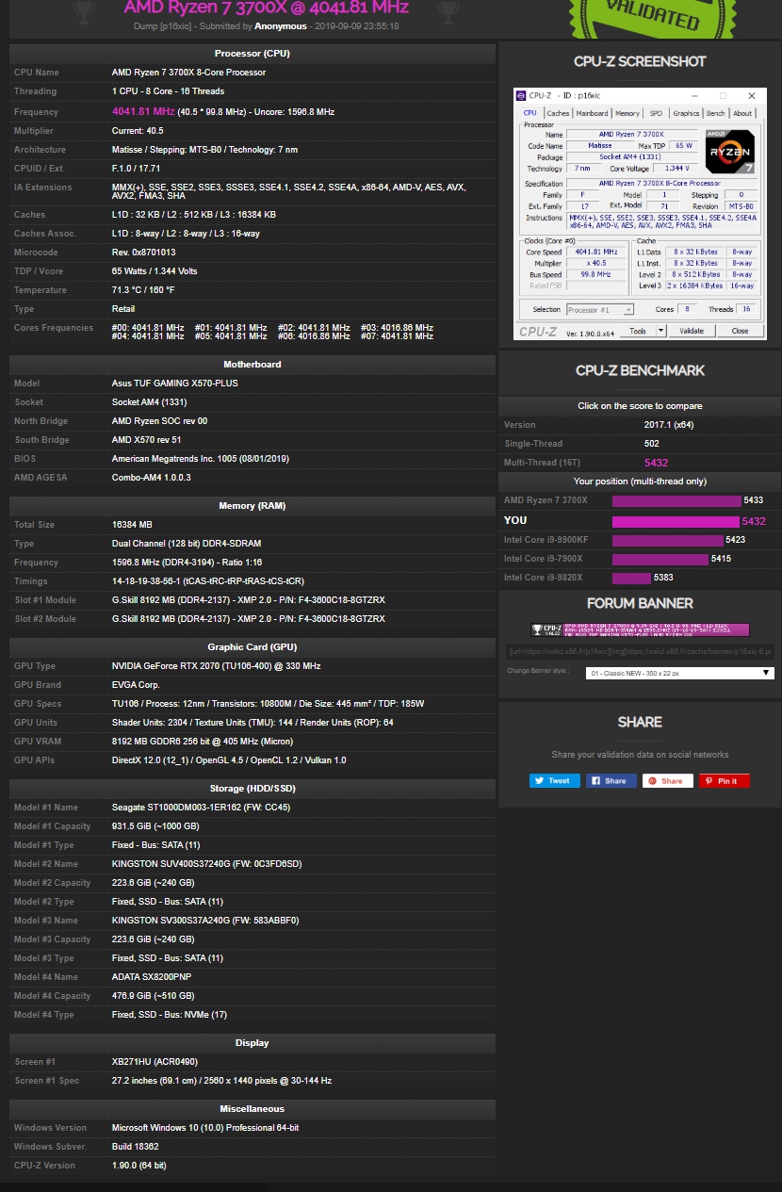Click the Motherboard section header

253,364
